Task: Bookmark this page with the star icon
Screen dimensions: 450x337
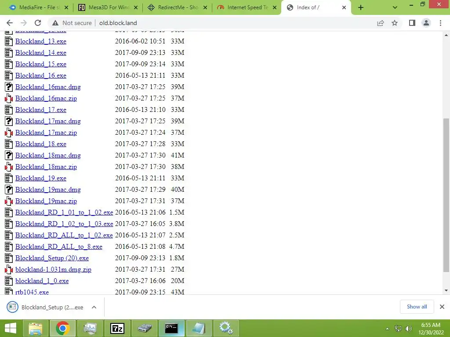Action: pyautogui.click(x=395, y=23)
